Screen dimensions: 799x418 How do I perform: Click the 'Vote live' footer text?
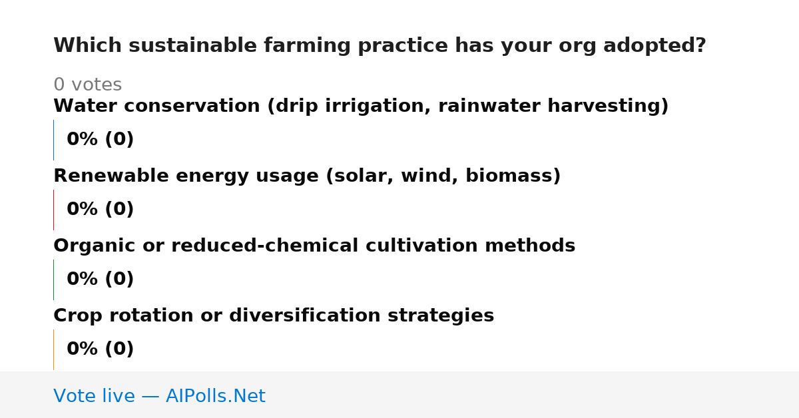(x=94, y=396)
